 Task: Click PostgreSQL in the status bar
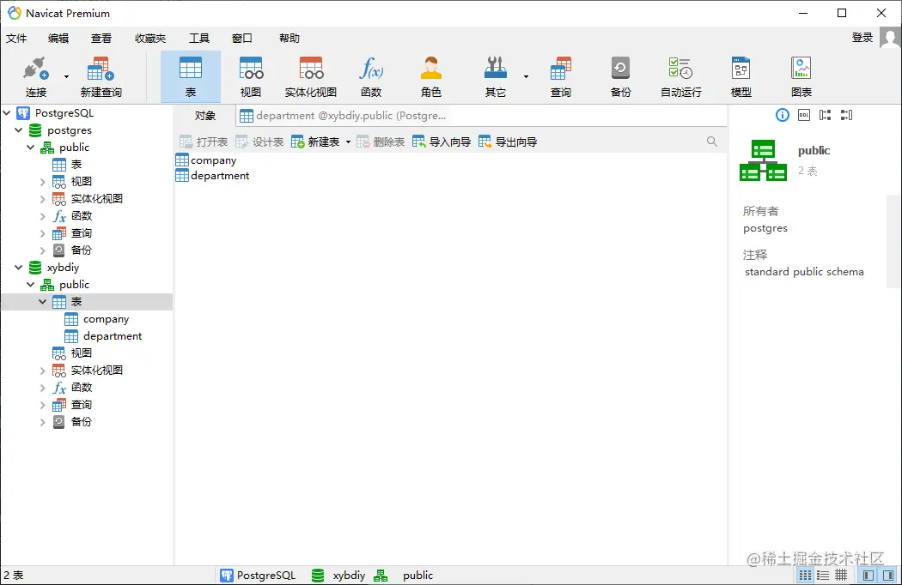tap(258, 576)
